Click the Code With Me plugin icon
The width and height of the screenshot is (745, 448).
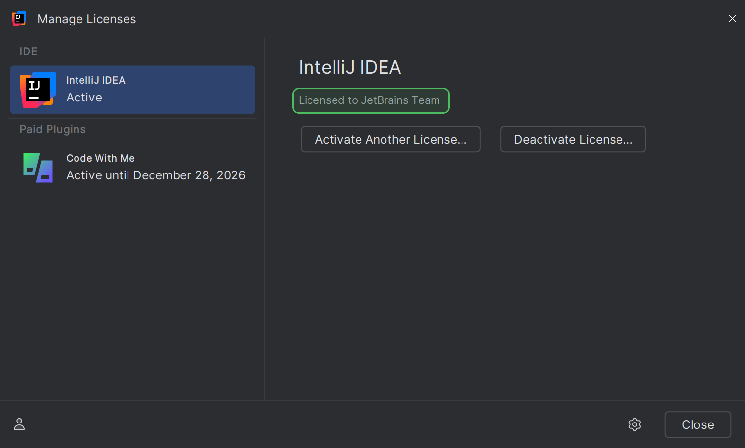pos(37,168)
